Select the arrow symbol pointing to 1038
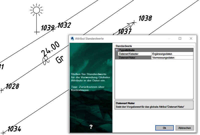Screen dimensions: 200x135 (129, 24)
